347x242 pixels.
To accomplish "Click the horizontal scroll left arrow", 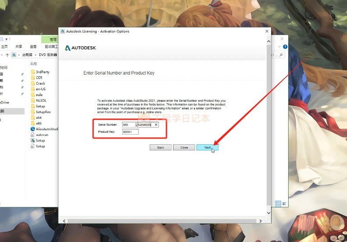I will (64, 221).
